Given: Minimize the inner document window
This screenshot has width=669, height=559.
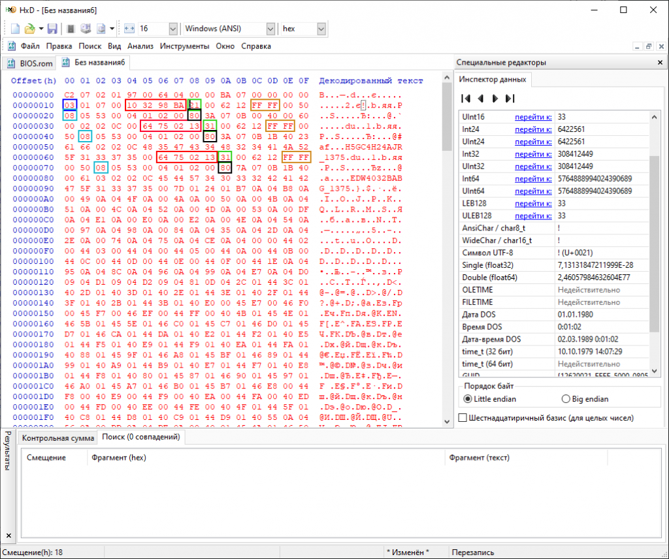Looking at the screenshot, I should (637, 46).
